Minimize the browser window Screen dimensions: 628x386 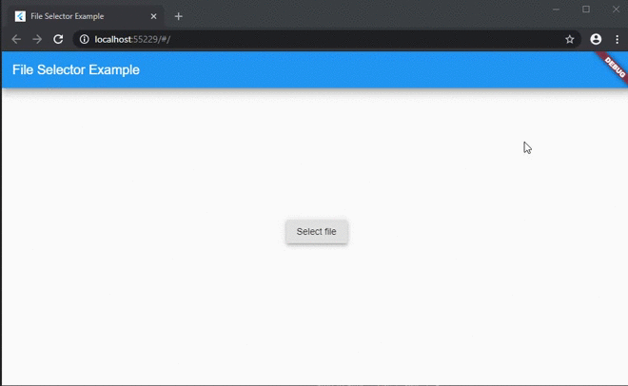(557, 9)
